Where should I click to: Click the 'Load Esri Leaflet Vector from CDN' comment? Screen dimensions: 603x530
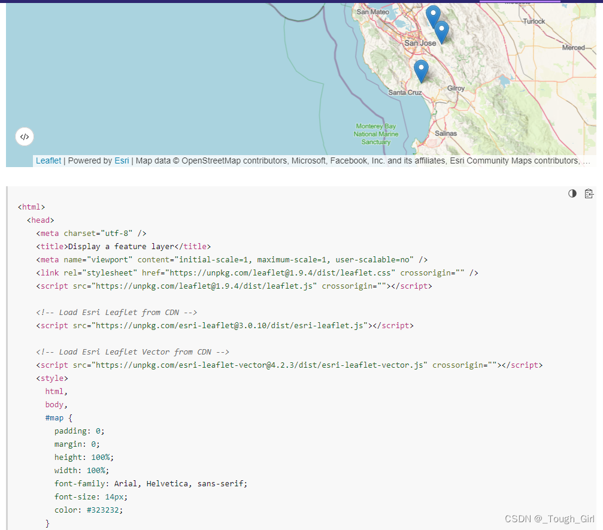(133, 352)
